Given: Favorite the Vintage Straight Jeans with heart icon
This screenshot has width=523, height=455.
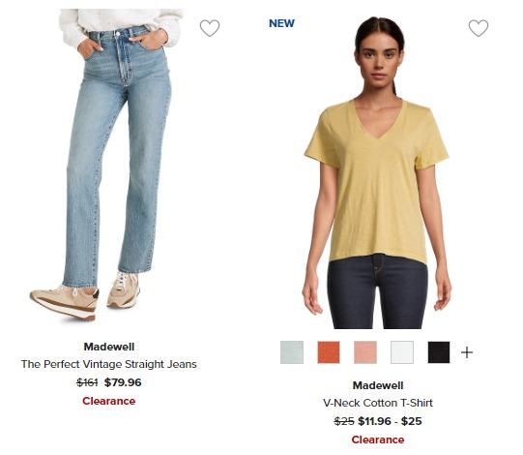Looking at the screenshot, I should (x=210, y=28).
